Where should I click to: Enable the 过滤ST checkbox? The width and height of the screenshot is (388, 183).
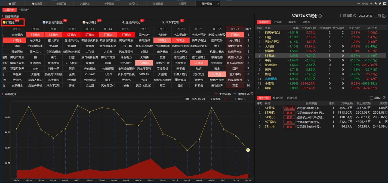click(371, 98)
